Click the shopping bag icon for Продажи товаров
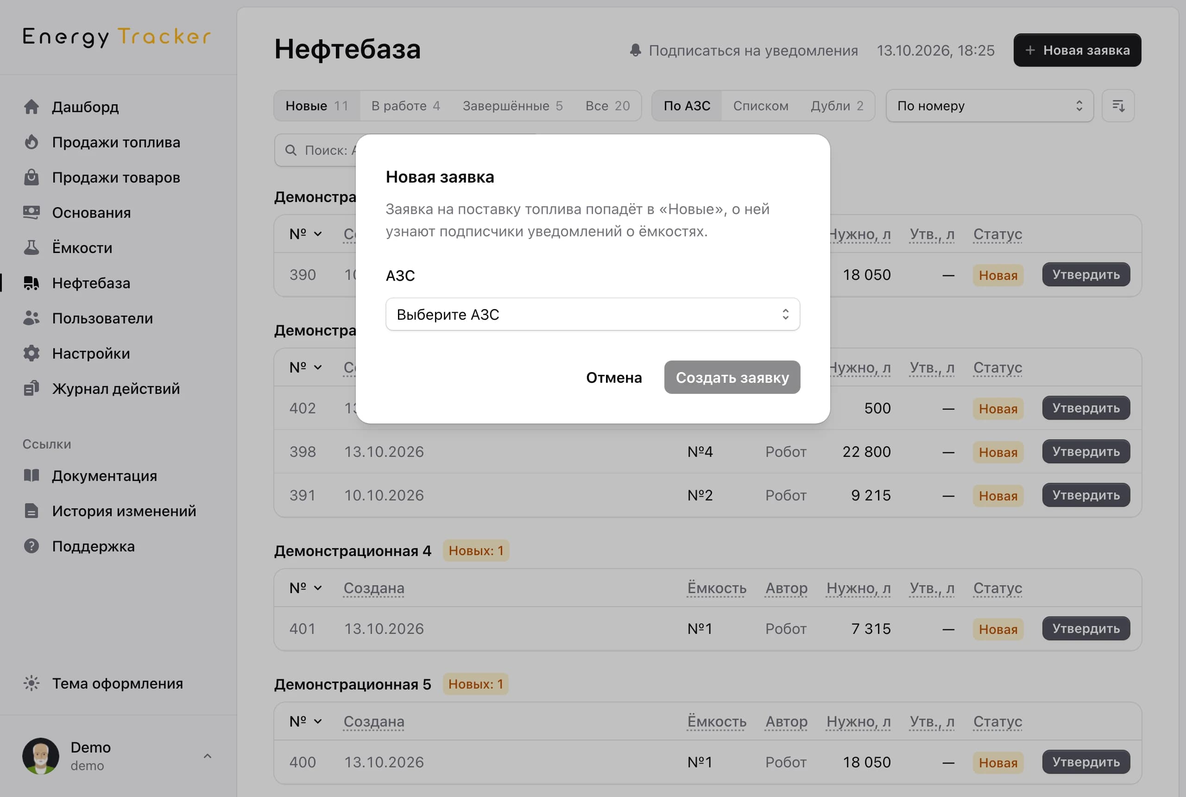Viewport: 1186px width, 797px height. [x=32, y=177]
